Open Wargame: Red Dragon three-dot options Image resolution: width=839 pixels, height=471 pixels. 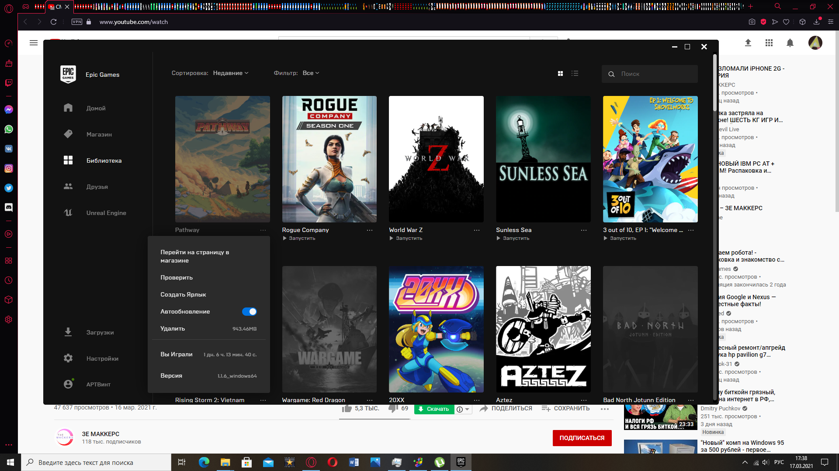tap(370, 400)
